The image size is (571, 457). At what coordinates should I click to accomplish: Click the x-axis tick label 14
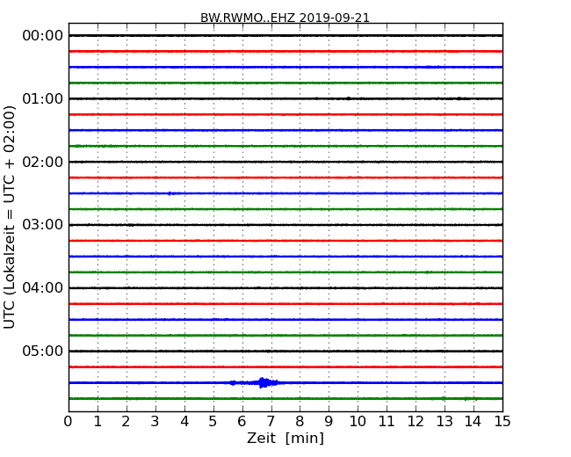click(x=473, y=422)
